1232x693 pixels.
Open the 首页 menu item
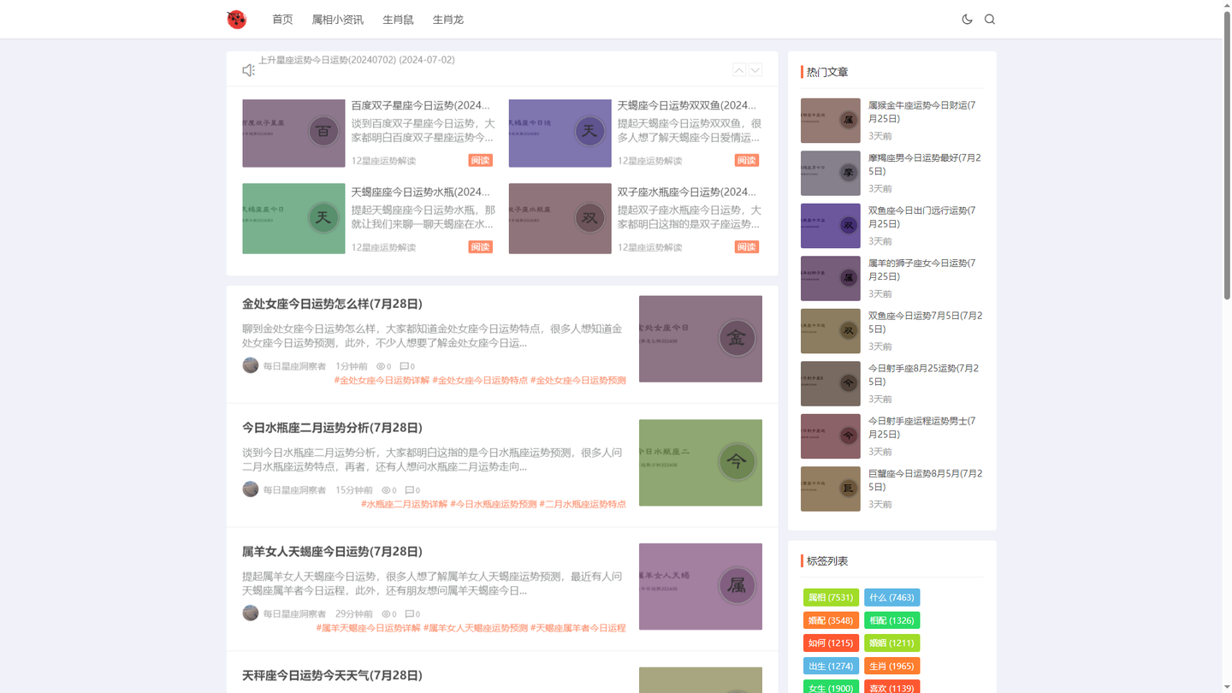282,20
